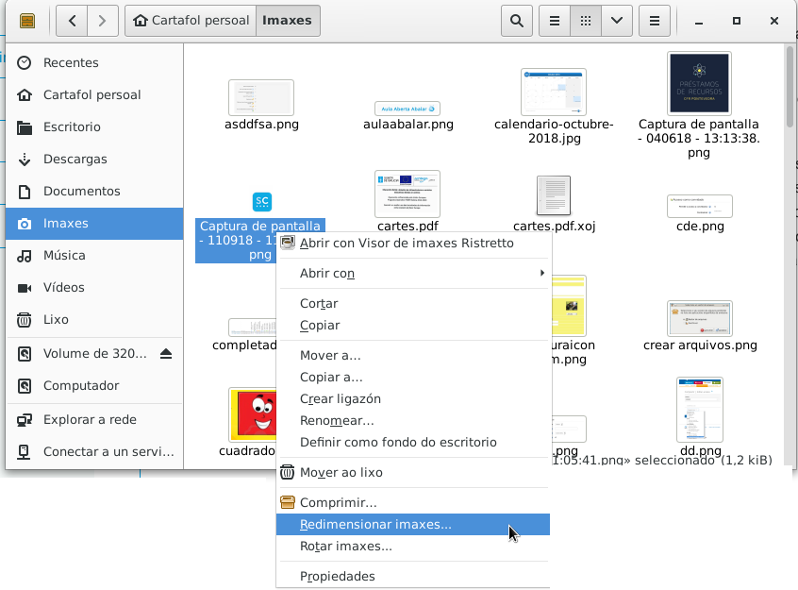Screen dimensions: 798x590
Task: Go back with the left arrow button
Action: pyautogui.click(x=73, y=20)
